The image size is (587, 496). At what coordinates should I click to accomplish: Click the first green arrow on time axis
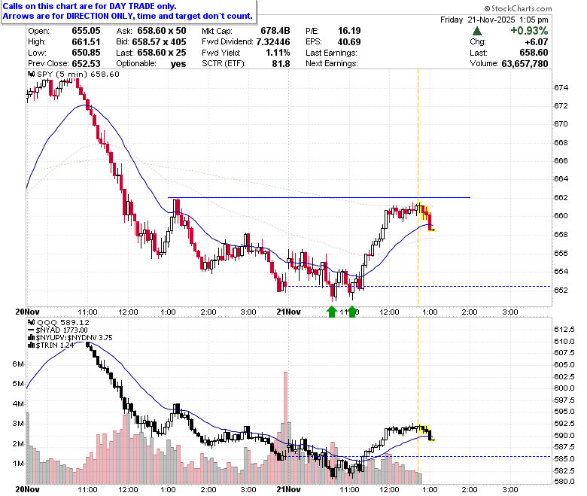[x=332, y=312]
